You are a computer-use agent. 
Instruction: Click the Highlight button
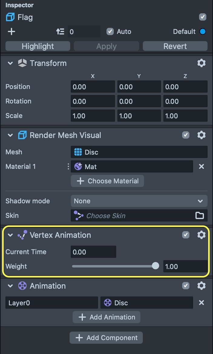coord(38,46)
